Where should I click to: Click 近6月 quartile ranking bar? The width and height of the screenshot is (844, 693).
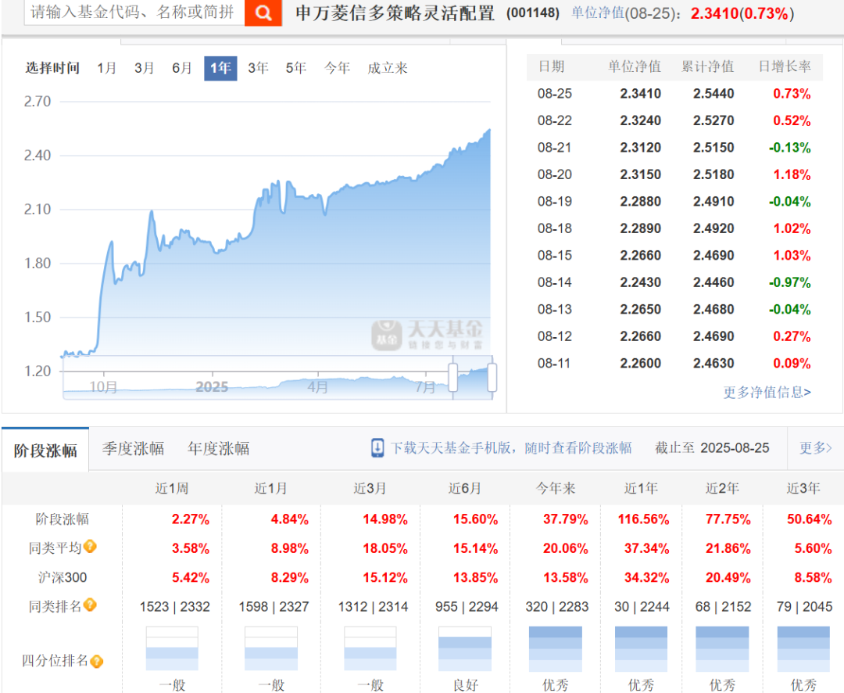(x=464, y=649)
